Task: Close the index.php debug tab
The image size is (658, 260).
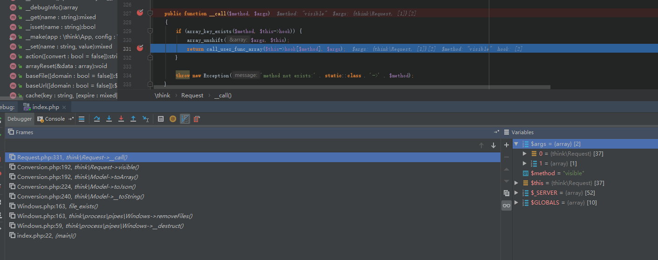Action: click(64, 107)
